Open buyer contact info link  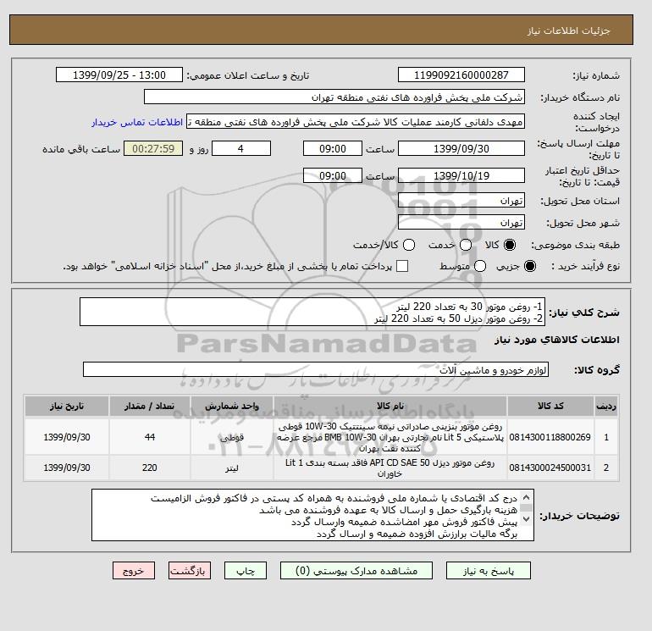137,122
